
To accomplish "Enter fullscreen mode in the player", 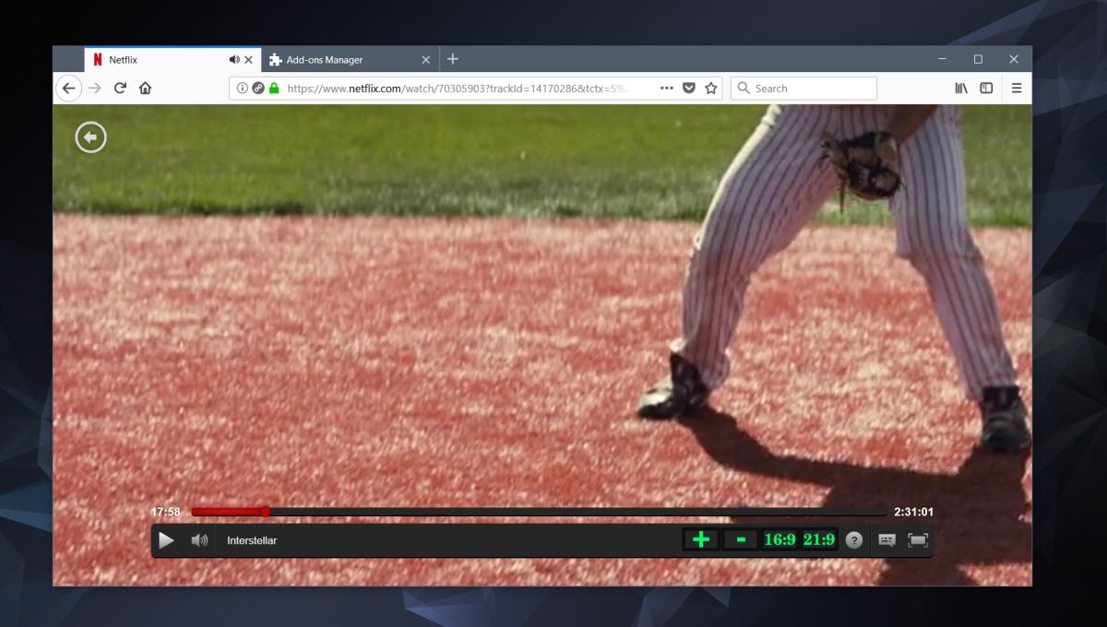I will 918,540.
